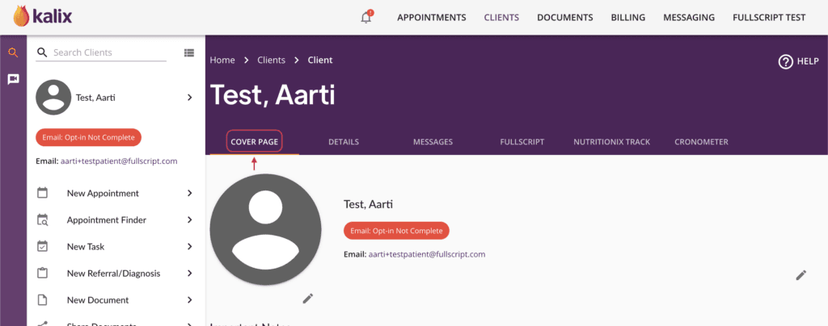Viewport: 828px width, 326px height.
Task: Expand the Appointment Finder arrow
Action: coord(190,219)
